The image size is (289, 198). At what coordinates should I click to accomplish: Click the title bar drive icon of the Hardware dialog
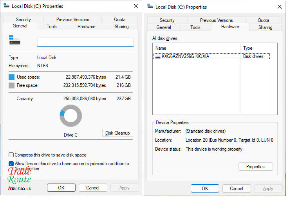pyautogui.click(x=150, y=7)
